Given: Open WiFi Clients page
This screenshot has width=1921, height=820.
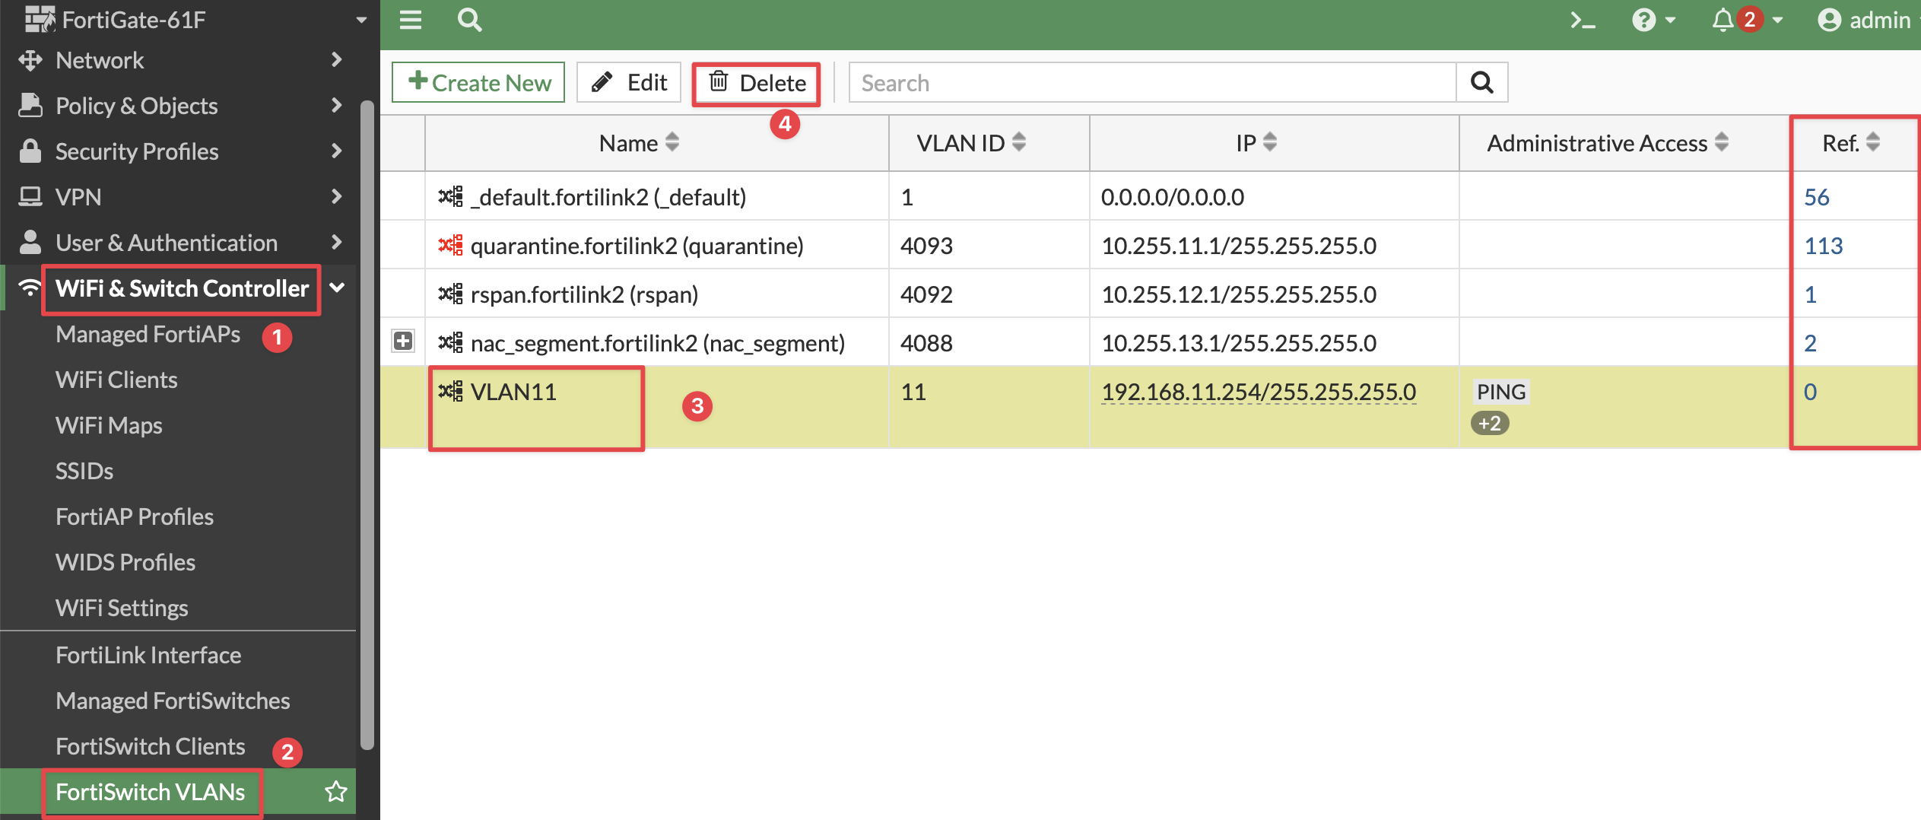Looking at the screenshot, I should click(116, 380).
